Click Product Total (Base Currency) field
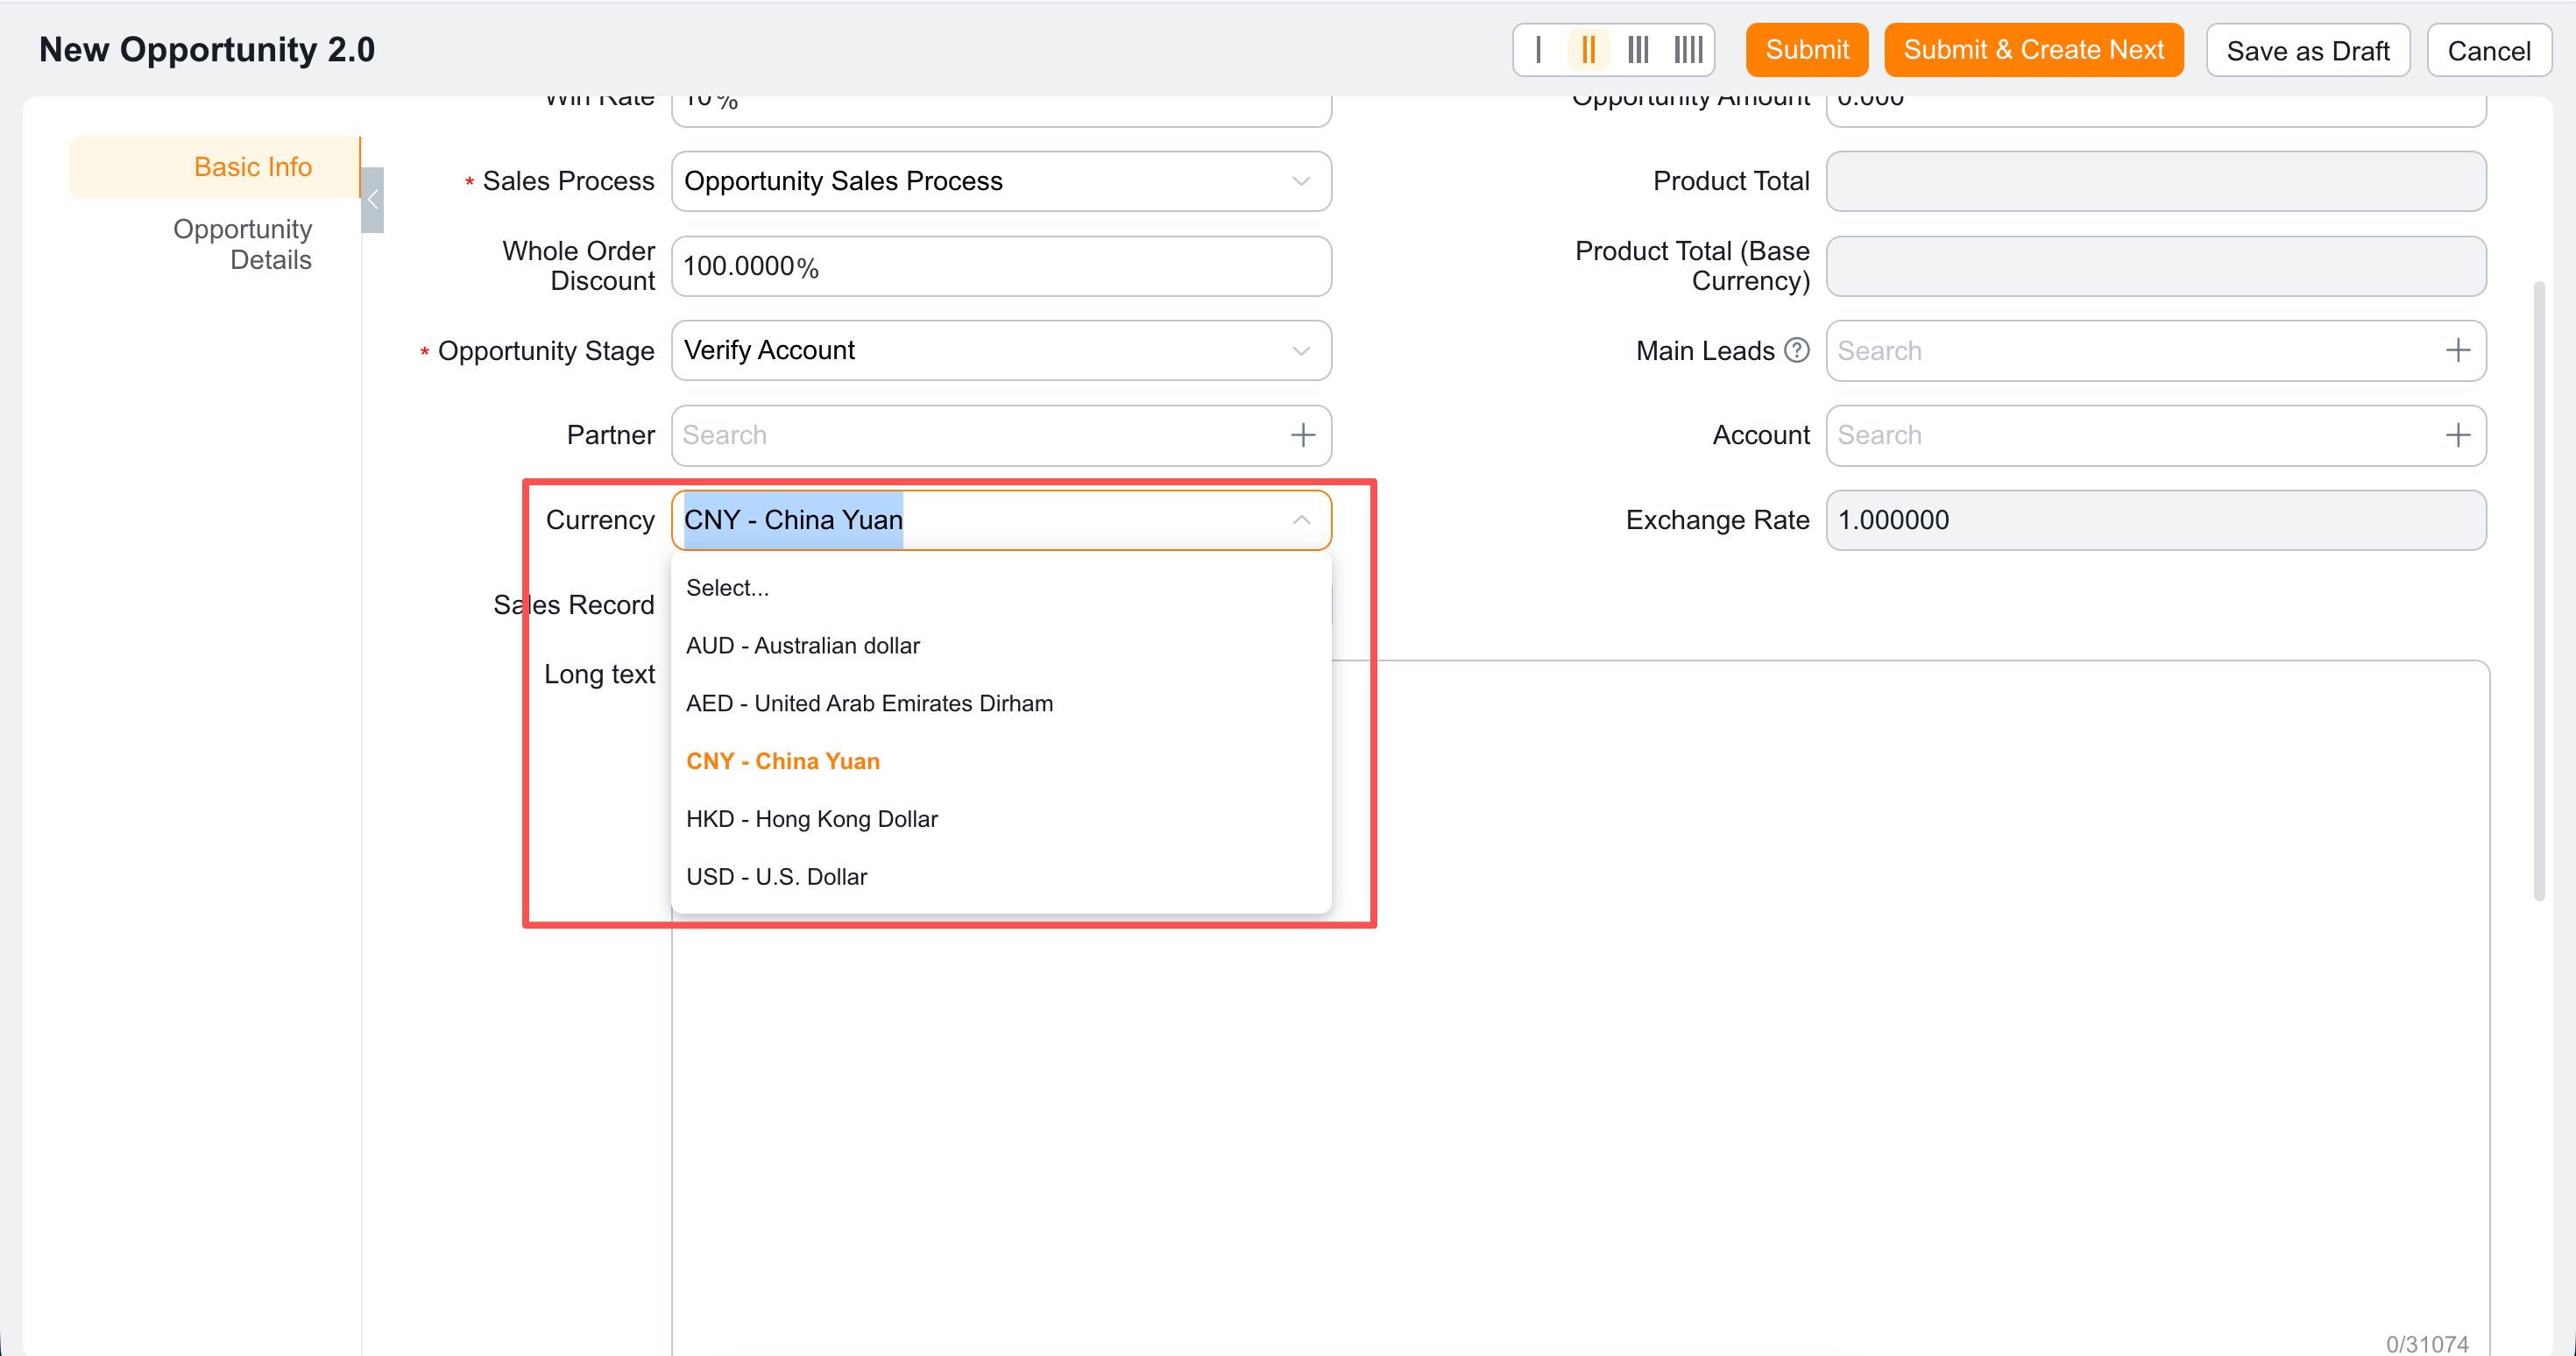The height and width of the screenshot is (1356, 2576). pyautogui.click(x=2156, y=266)
